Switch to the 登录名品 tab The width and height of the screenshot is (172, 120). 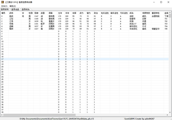coord(15,9)
